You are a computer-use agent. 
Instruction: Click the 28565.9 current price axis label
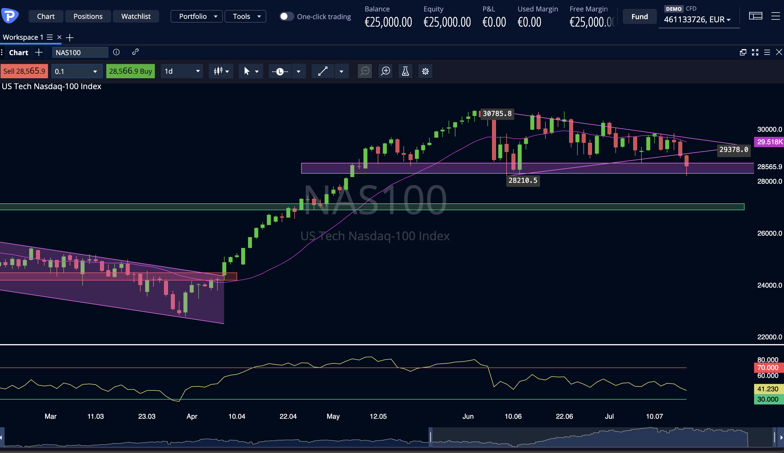[x=770, y=167]
